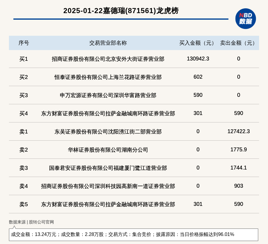This screenshot has height=244, width=268.
Task: Click 东方财富证券 拉萨金融城南环路 in 买4 row
Action: coord(108,114)
